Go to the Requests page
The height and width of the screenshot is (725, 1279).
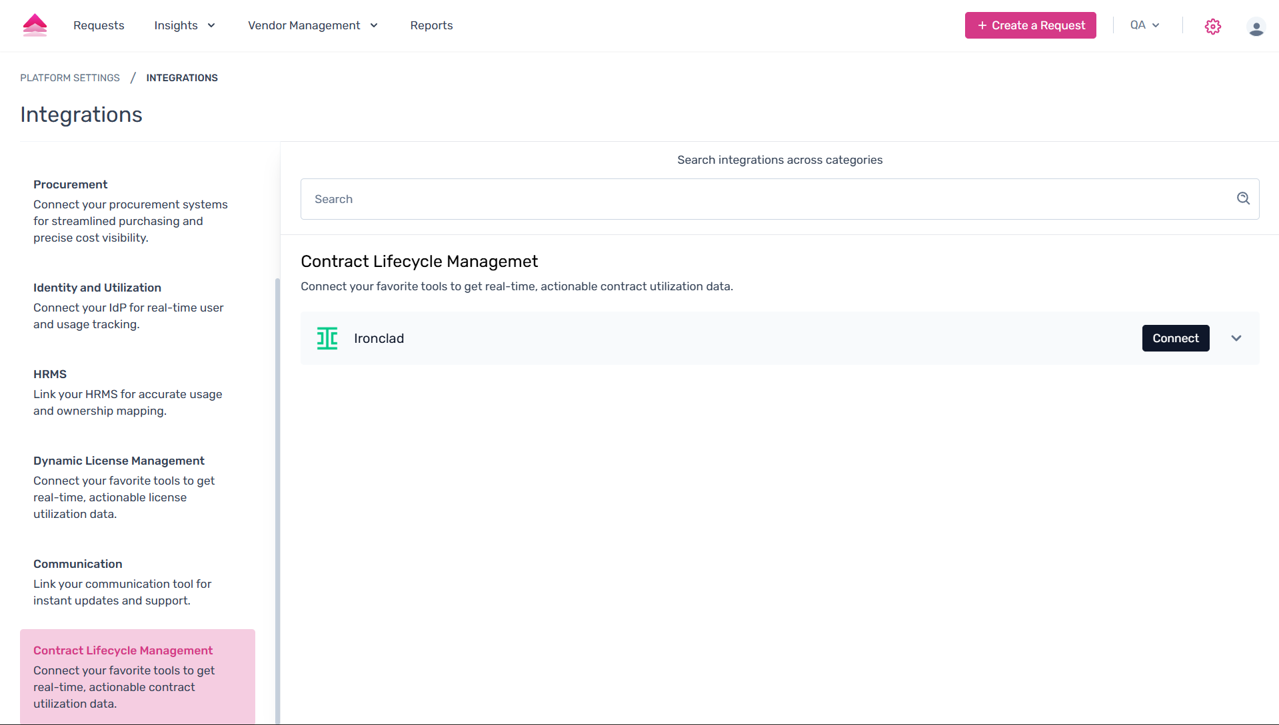point(99,25)
